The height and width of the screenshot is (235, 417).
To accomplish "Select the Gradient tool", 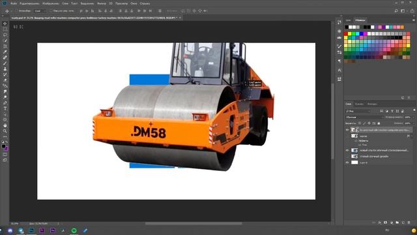I will coord(5,86).
